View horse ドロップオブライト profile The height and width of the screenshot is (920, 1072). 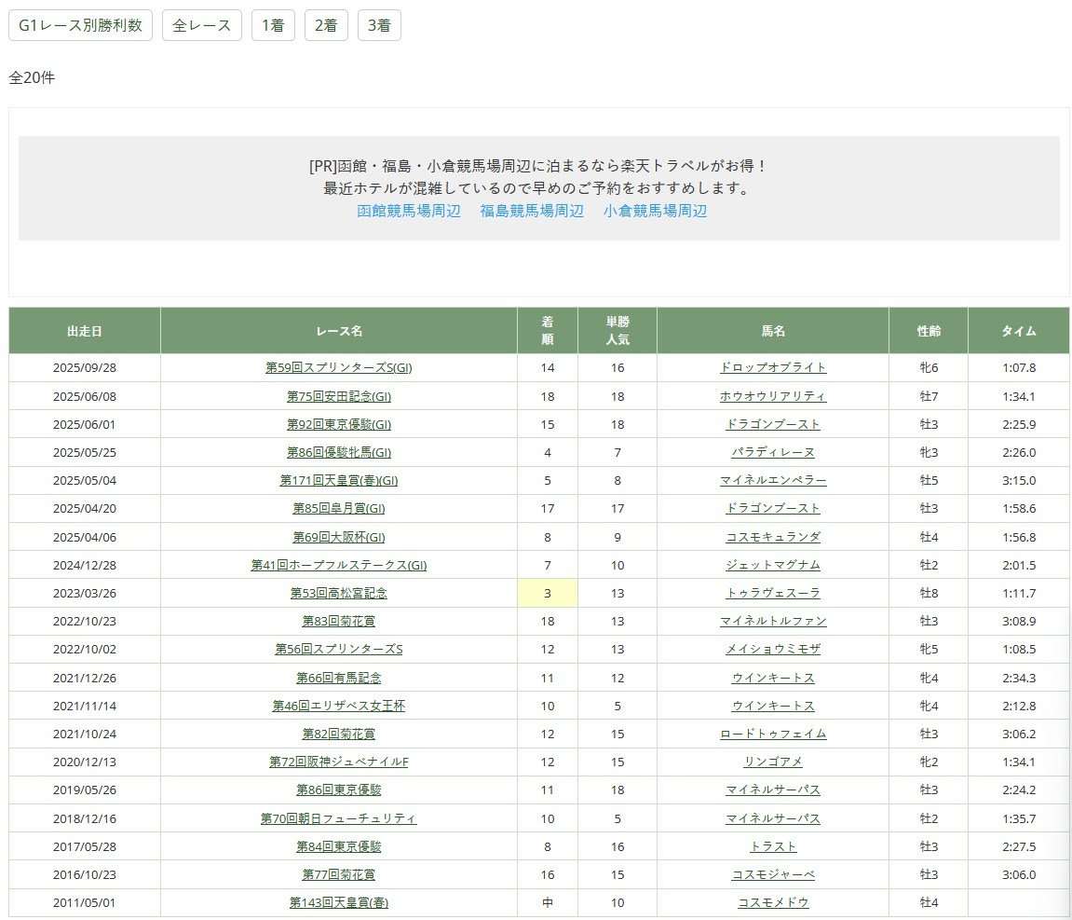[x=773, y=367]
